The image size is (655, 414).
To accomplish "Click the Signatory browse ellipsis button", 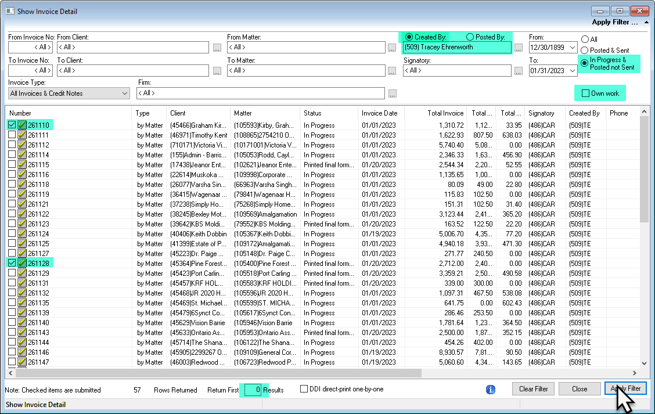I will (x=519, y=71).
